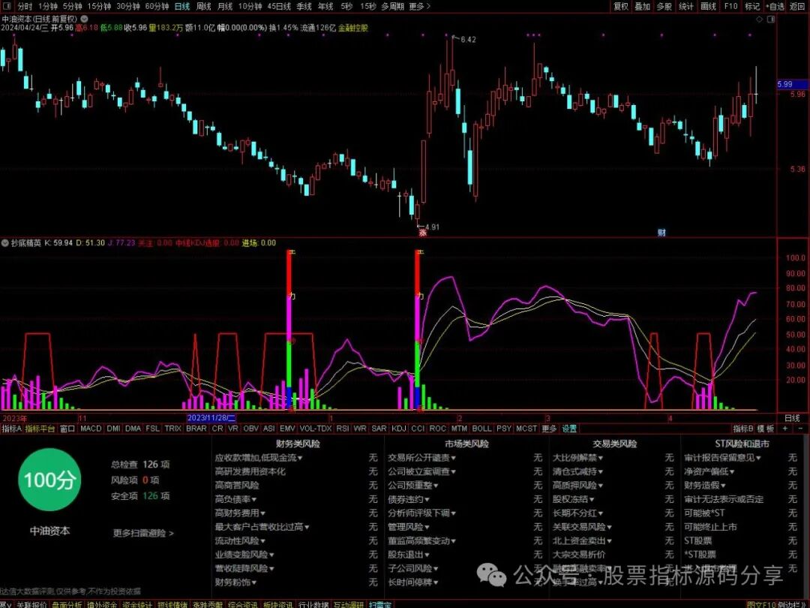
Task: Select the KDJ indicator
Action: 399,429
